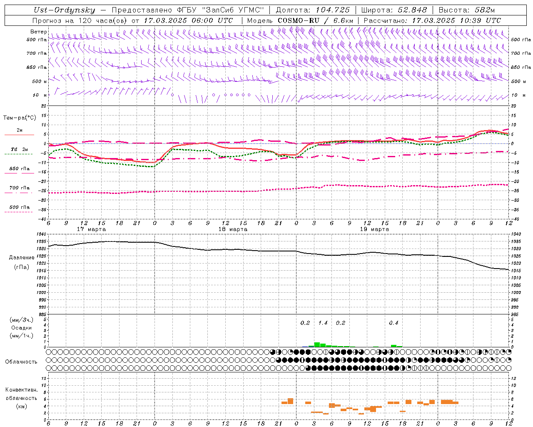Select the text 'Долгота: 104.725'
The image size is (533, 427).
click(x=312, y=10)
